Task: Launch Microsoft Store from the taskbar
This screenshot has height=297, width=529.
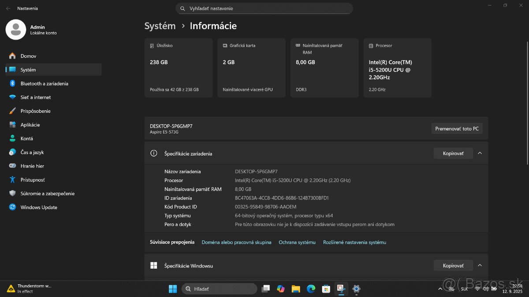Action: tap(326, 289)
